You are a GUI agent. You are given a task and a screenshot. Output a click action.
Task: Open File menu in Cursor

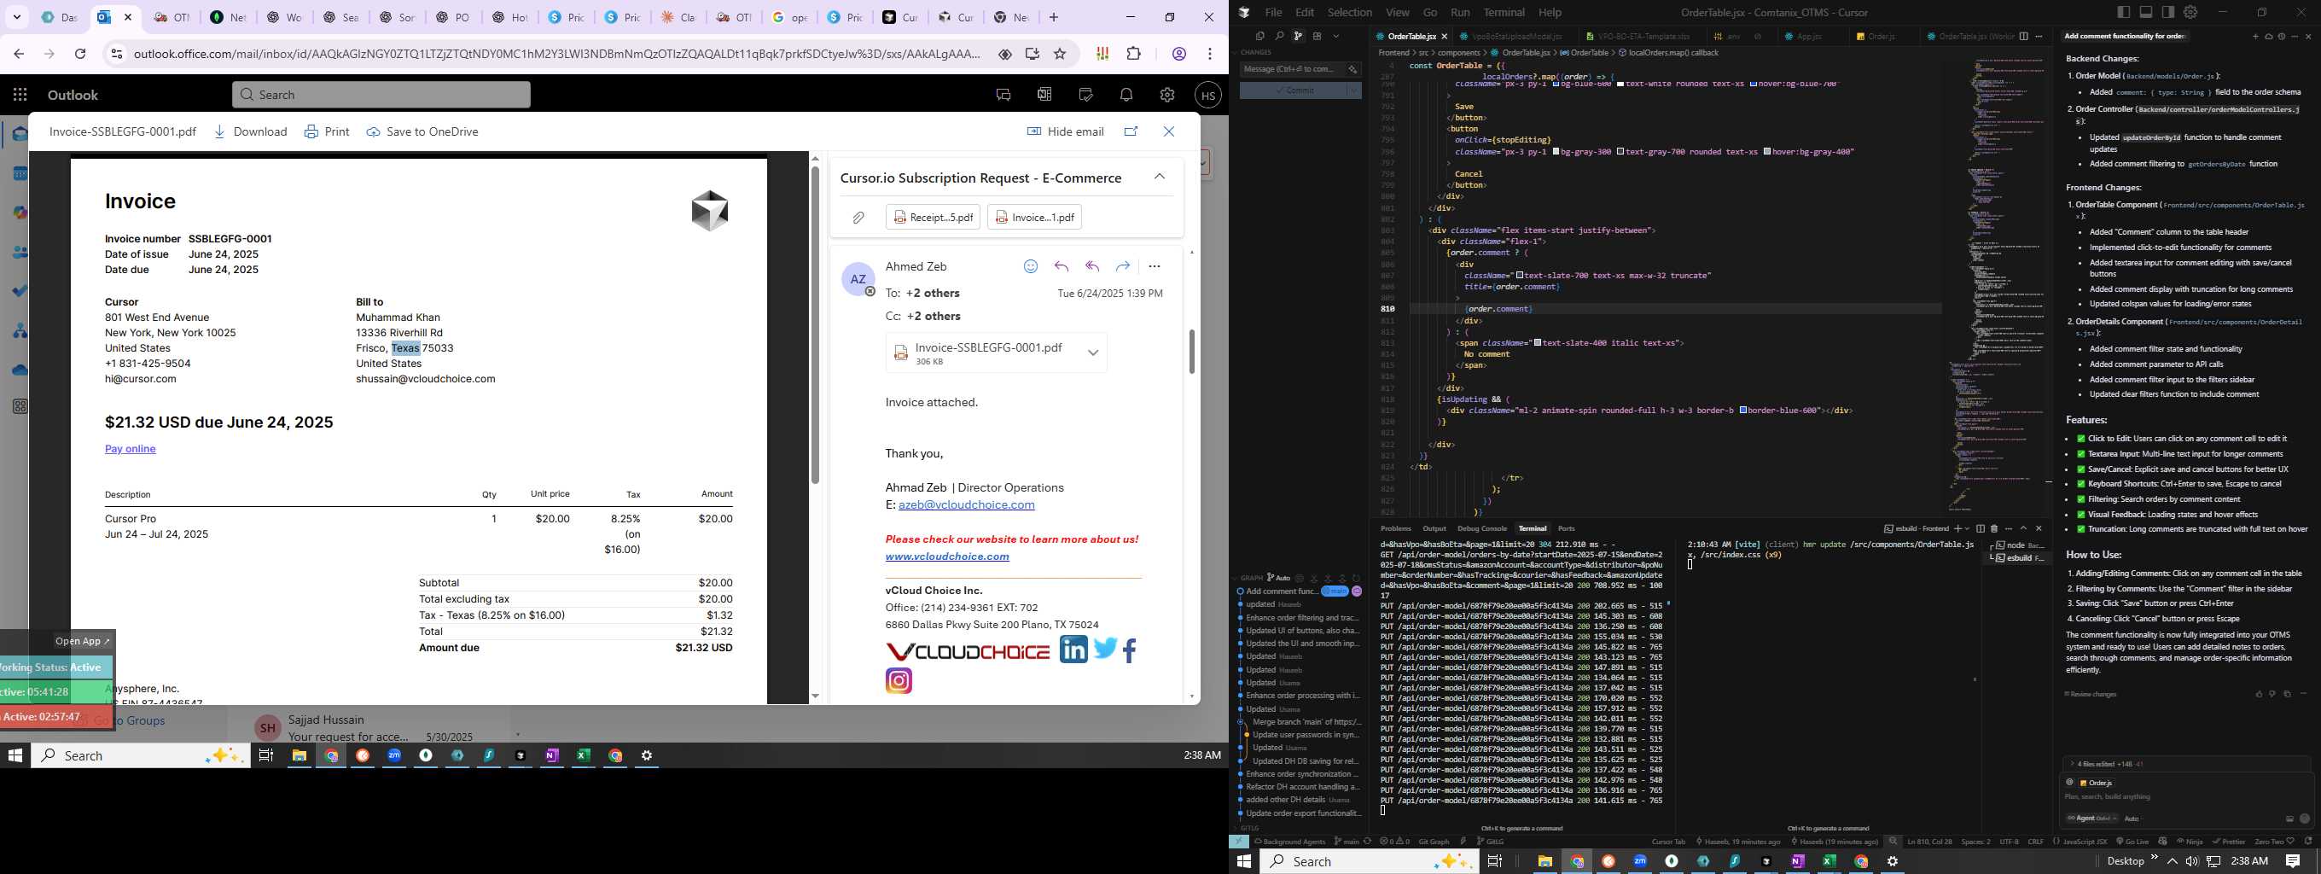click(x=1272, y=12)
